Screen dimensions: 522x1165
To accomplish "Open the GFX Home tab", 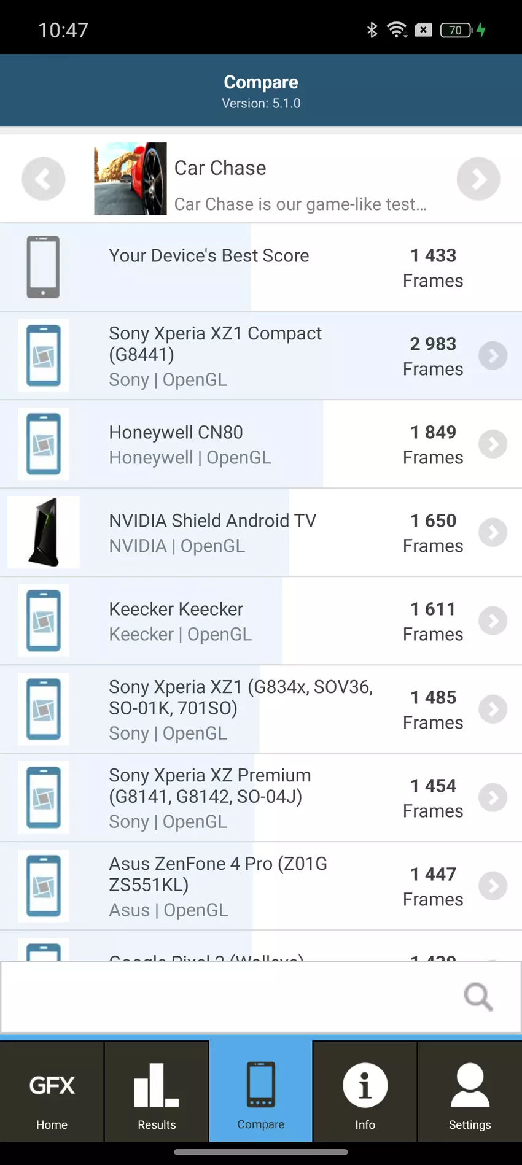I will (x=52, y=1092).
